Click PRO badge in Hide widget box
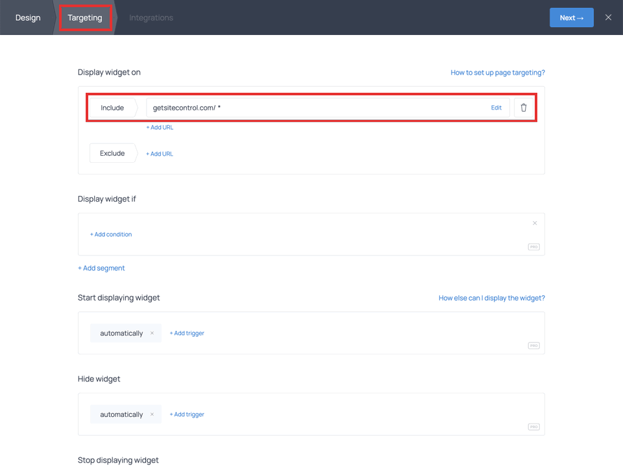Viewport: 623px width, 467px height. pyautogui.click(x=533, y=427)
